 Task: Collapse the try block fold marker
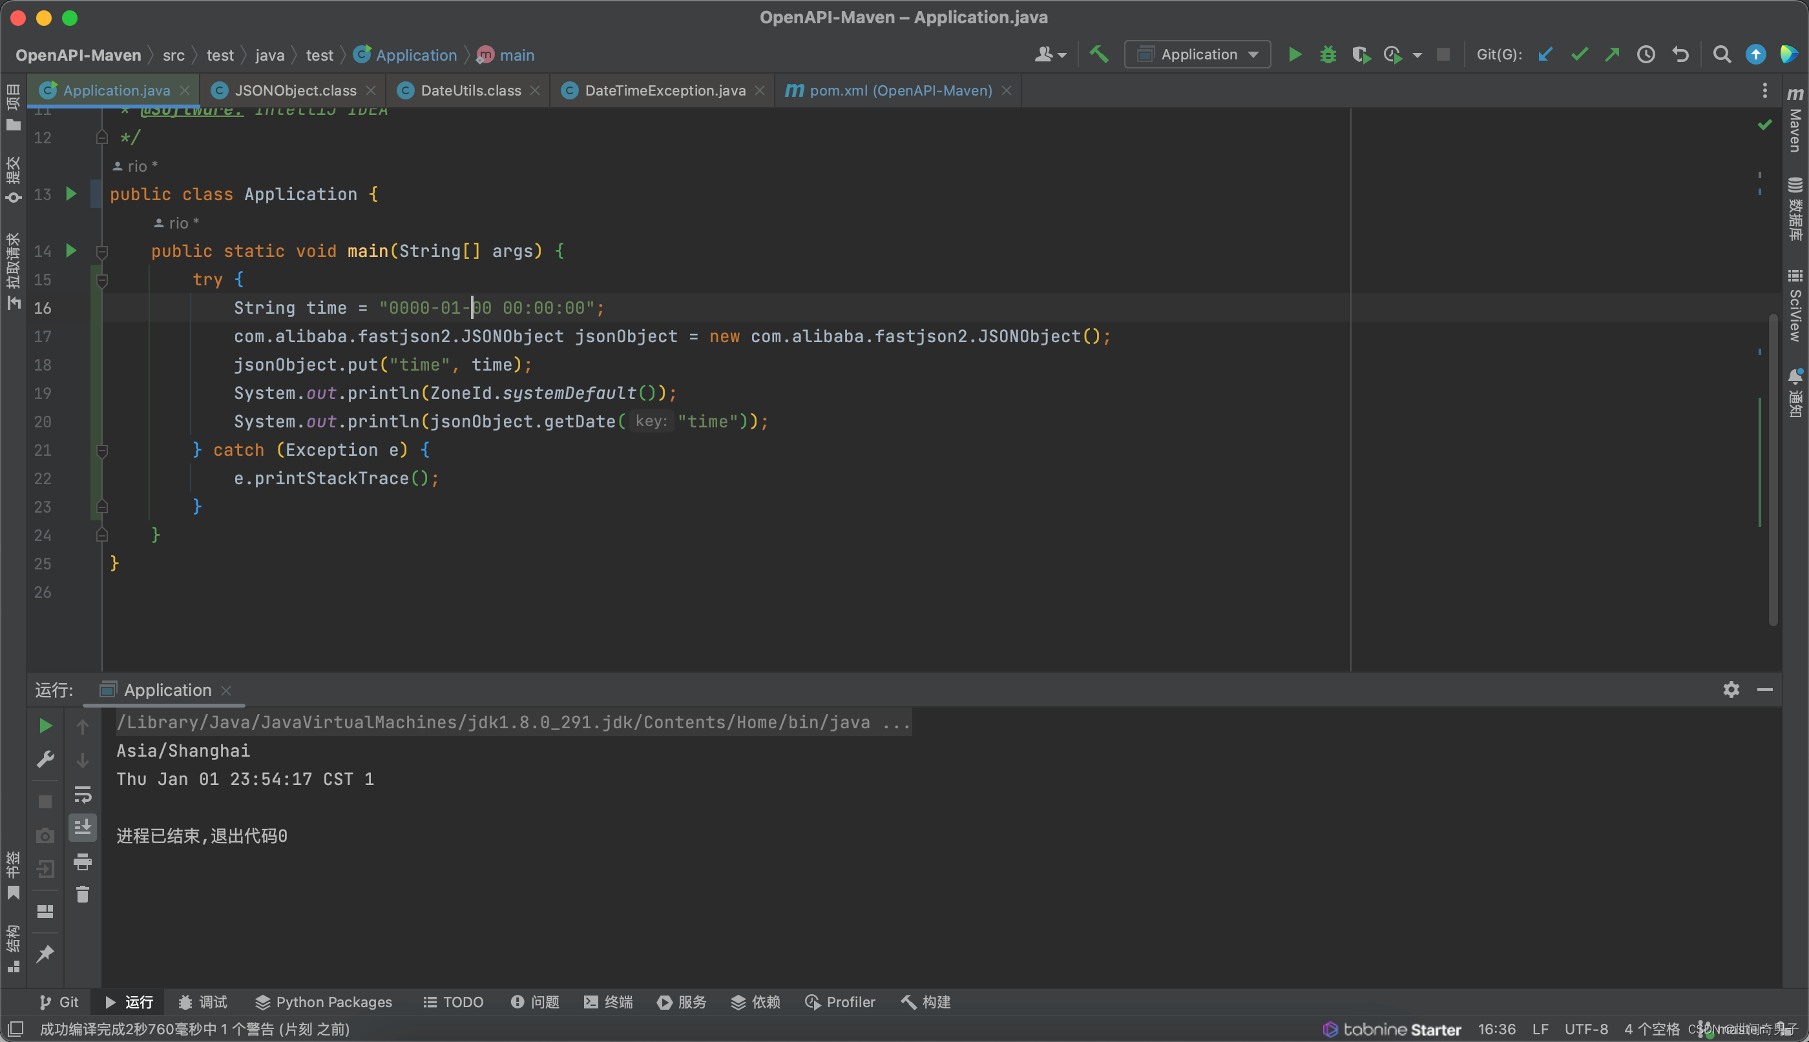coord(101,280)
